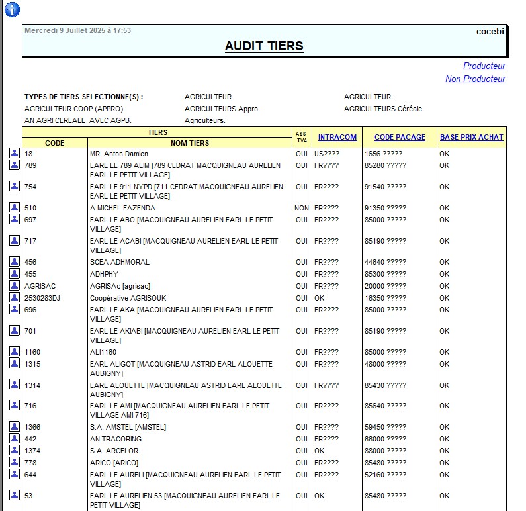This screenshot has width=526, height=511.
Task: Select person icon next to code 456
Action: 15,261
